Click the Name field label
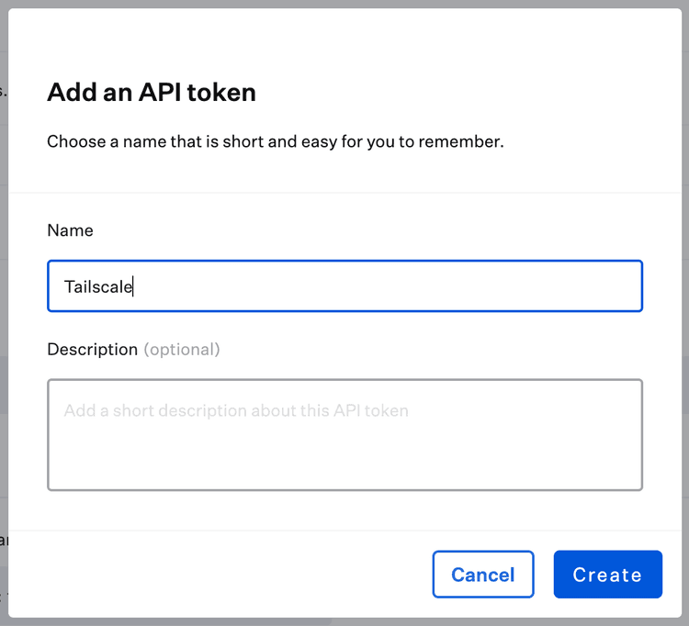 (x=71, y=230)
